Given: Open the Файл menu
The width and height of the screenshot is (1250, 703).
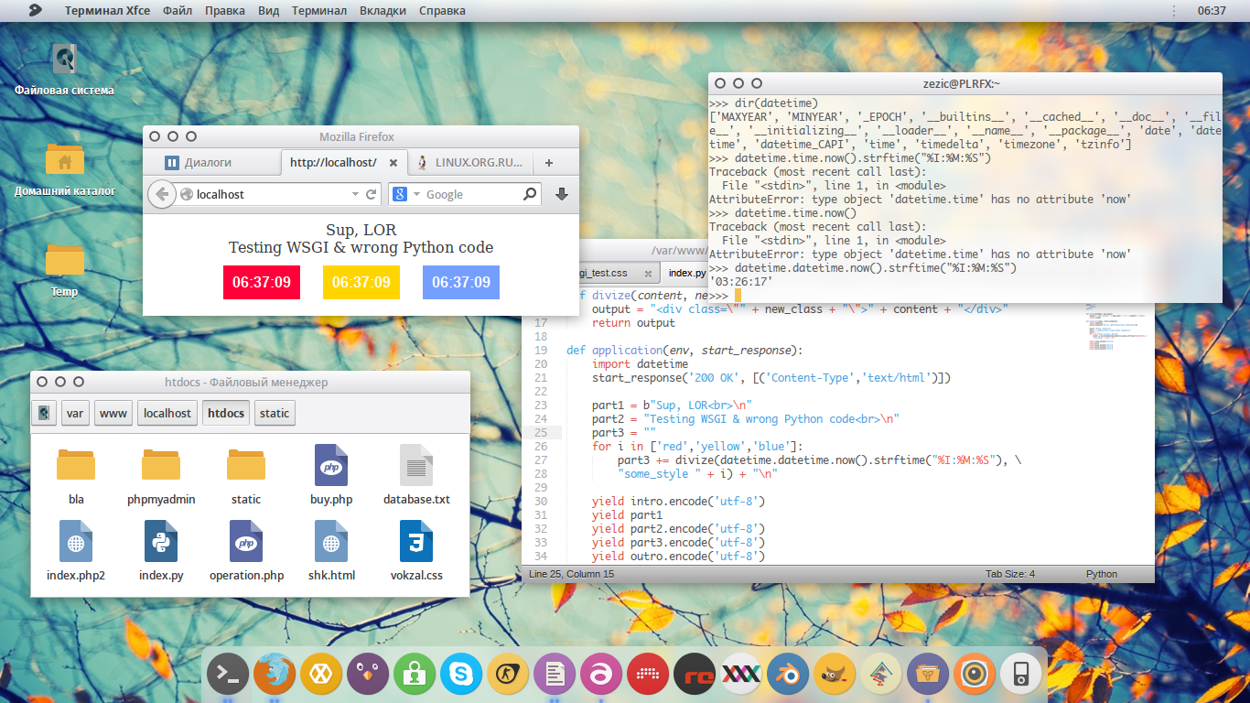Looking at the screenshot, I should 178,11.
